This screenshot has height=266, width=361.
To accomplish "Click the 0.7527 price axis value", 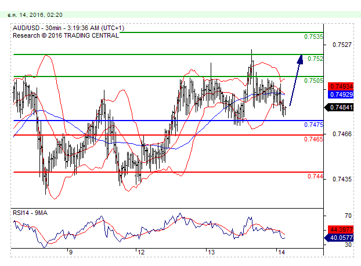I will coord(342,45).
